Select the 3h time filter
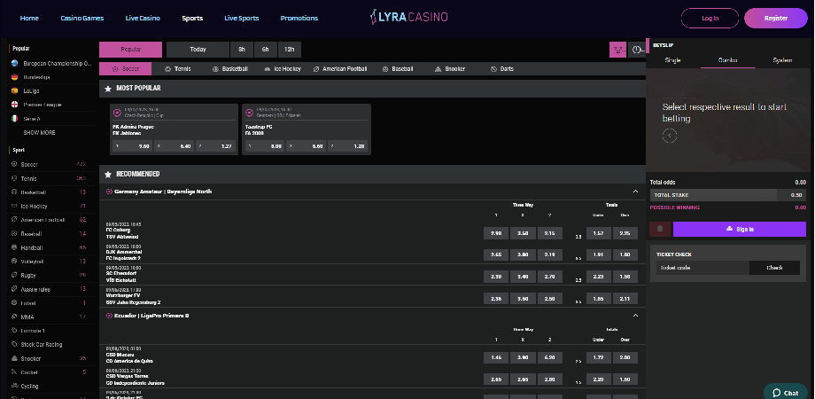This screenshot has width=815, height=399. click(242, 50)
